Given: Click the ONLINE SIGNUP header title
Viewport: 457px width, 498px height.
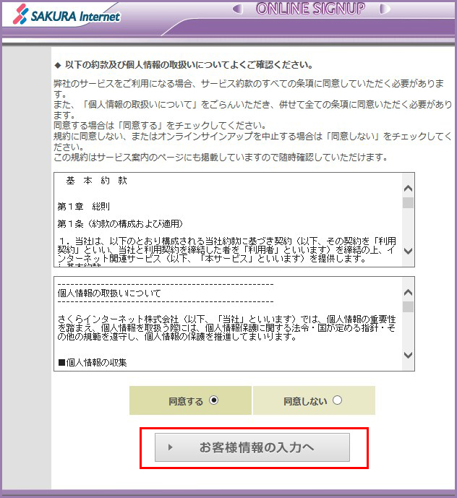Looking at the screenshot, I should (310, 9).
